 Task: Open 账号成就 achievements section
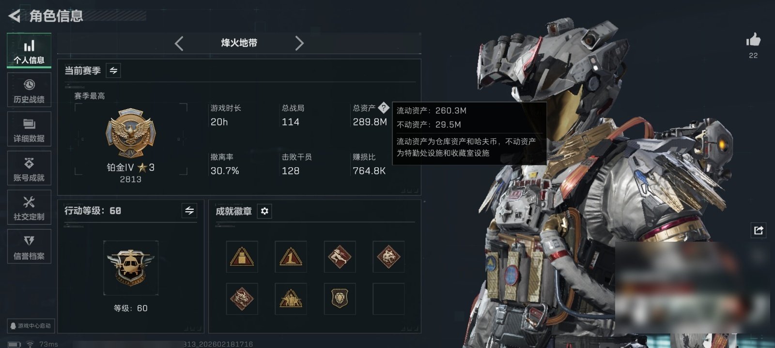(x=29, y=168)
